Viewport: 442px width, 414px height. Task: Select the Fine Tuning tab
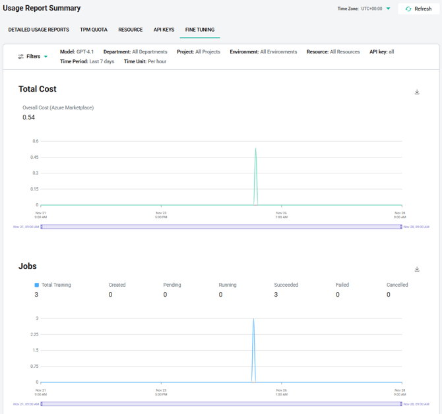point(200,30)
